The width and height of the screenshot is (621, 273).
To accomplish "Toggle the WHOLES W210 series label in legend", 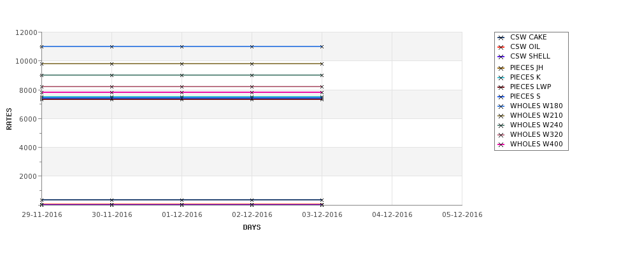I will (536, 116).
